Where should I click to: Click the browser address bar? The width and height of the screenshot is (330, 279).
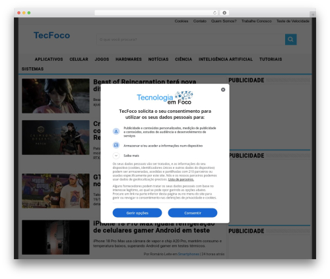pyautogui.click(x=156, y=13)
